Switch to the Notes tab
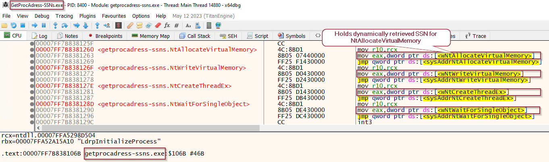This screenshot has width=549, height=162. click(67, 36)
